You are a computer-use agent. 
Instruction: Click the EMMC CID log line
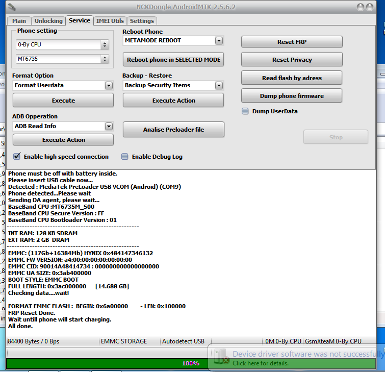coord(84,266)
